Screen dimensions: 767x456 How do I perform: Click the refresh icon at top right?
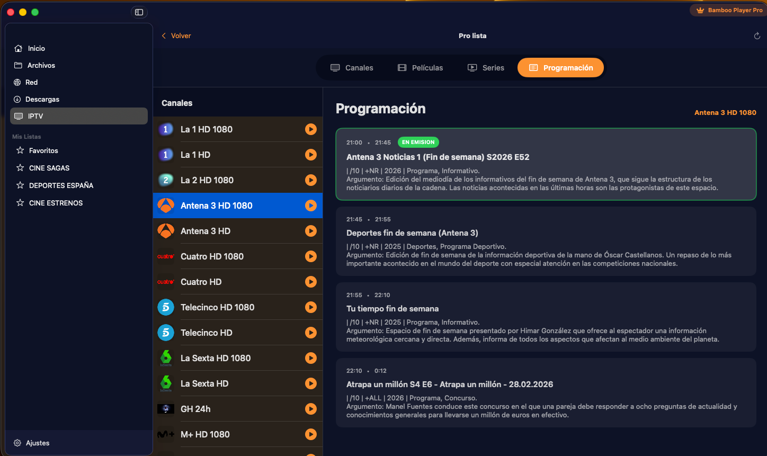tap(757, 36)
